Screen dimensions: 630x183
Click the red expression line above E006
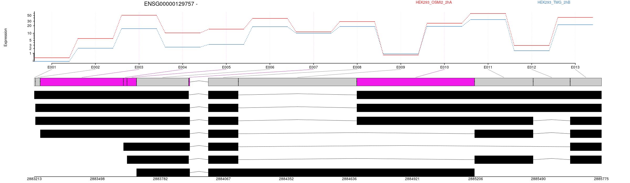270,18
